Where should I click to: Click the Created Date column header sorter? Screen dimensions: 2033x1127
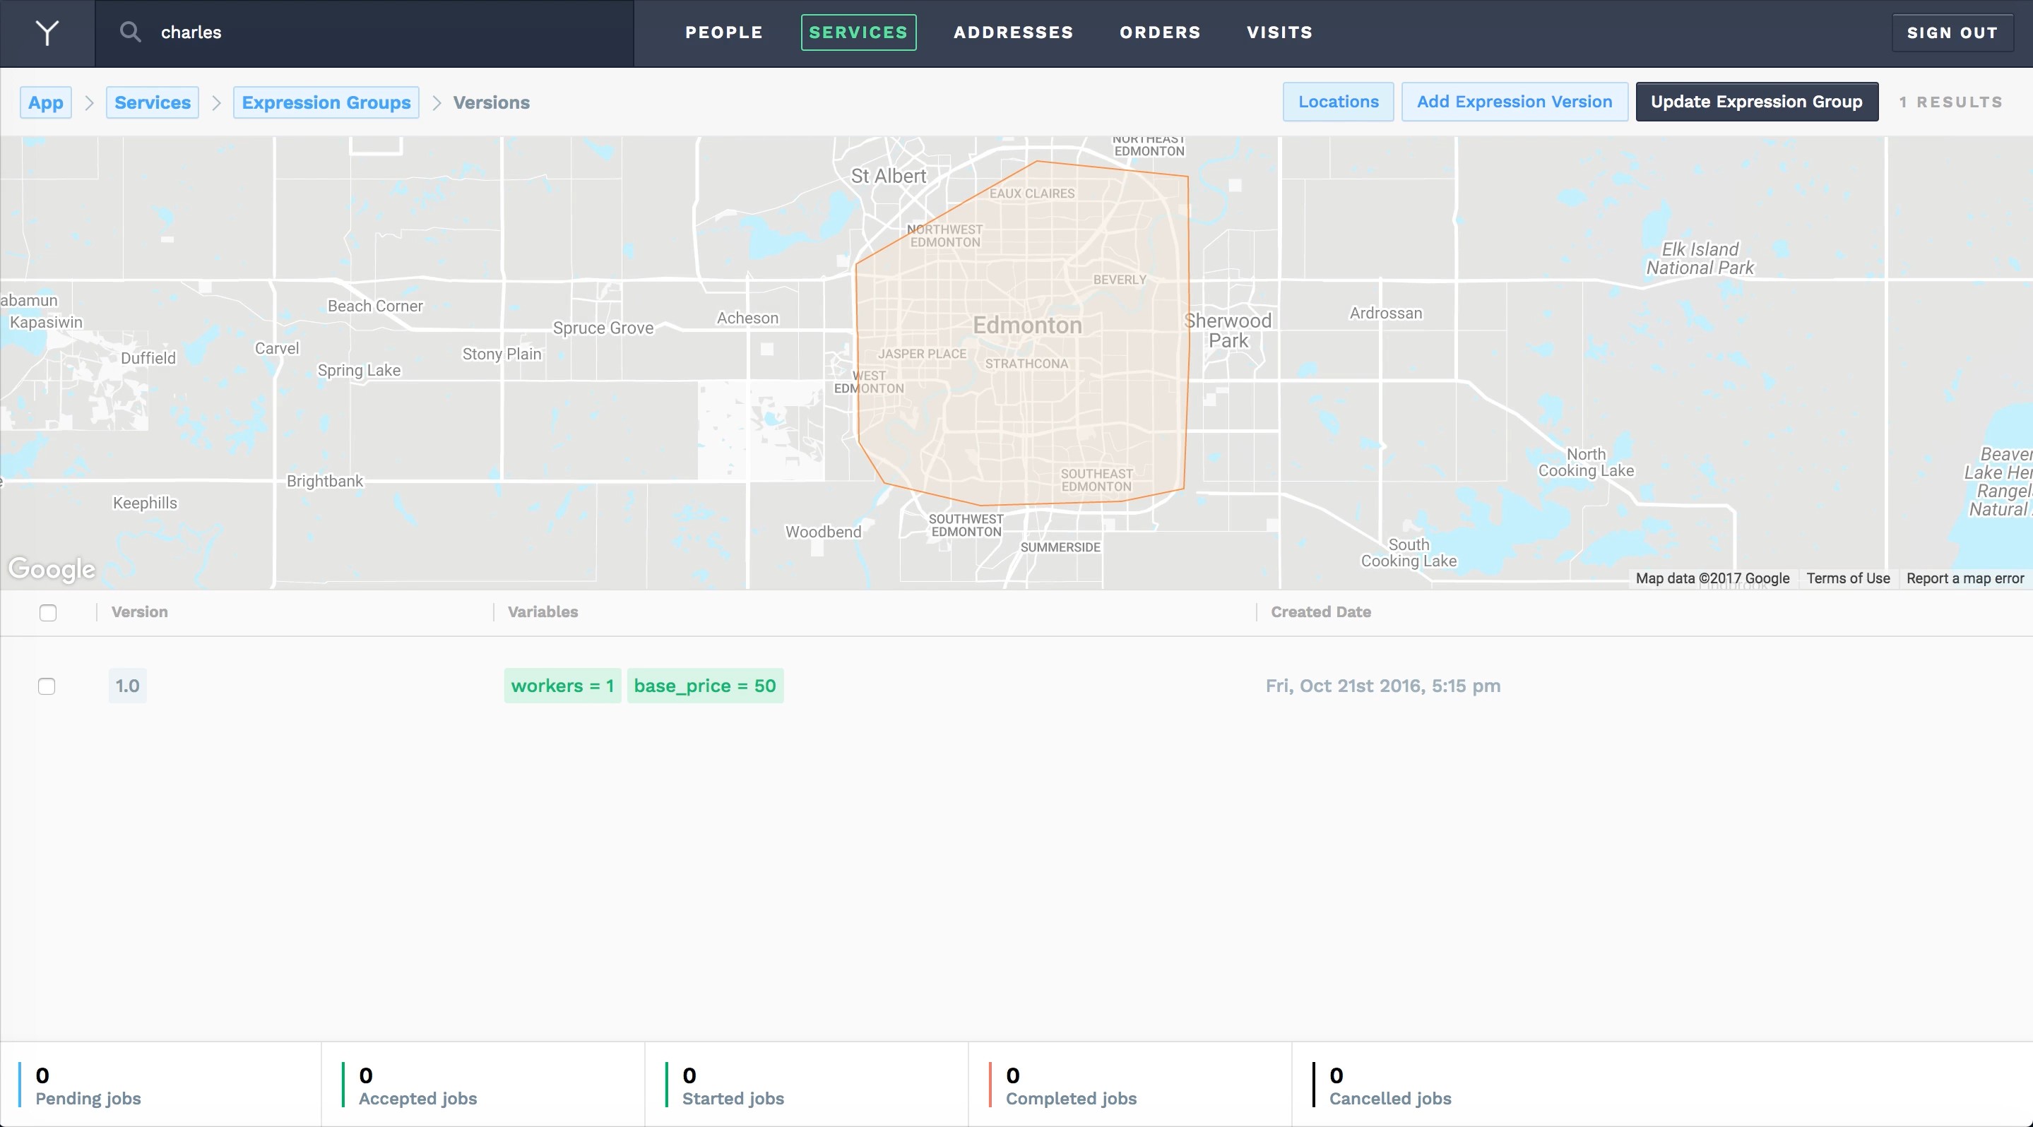click(1320, 612)
